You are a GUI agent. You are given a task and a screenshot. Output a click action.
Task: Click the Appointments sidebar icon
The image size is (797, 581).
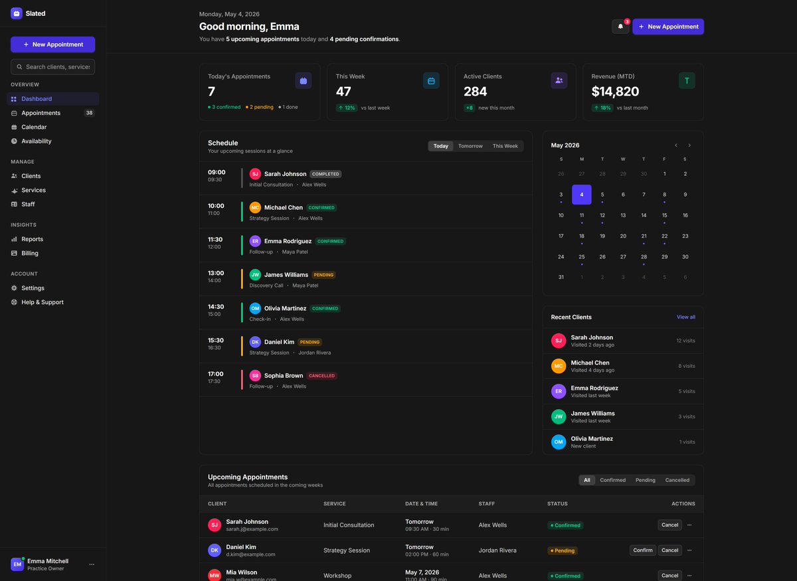pyautogui.click(x=14, y=113)
